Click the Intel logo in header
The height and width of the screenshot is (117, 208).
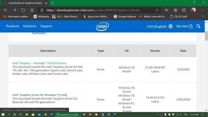pyautogui.click(x=102, y=26)
